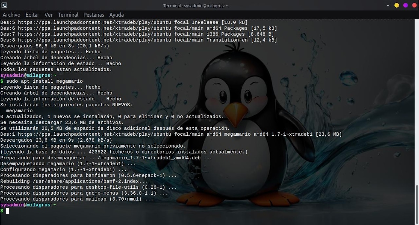Open the Editar menu

click(32, 15)
